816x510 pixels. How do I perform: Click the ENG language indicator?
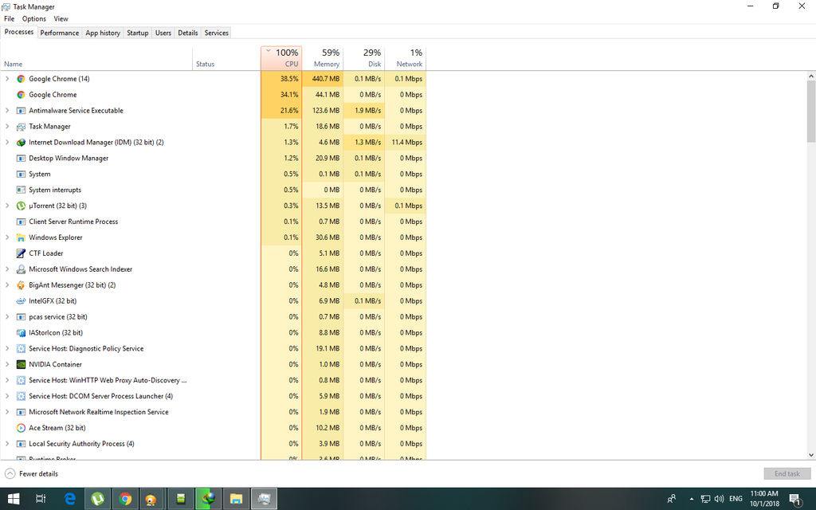[736, 499]
